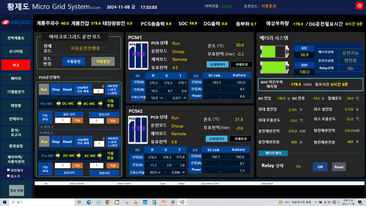Open the Windows Start menu
The height and width of the screenshot is (206, 366).
pos(5,202)
